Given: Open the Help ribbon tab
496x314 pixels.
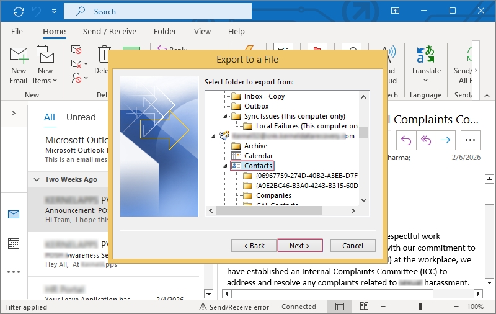Looking at the screenshot, I should [236, 31].
